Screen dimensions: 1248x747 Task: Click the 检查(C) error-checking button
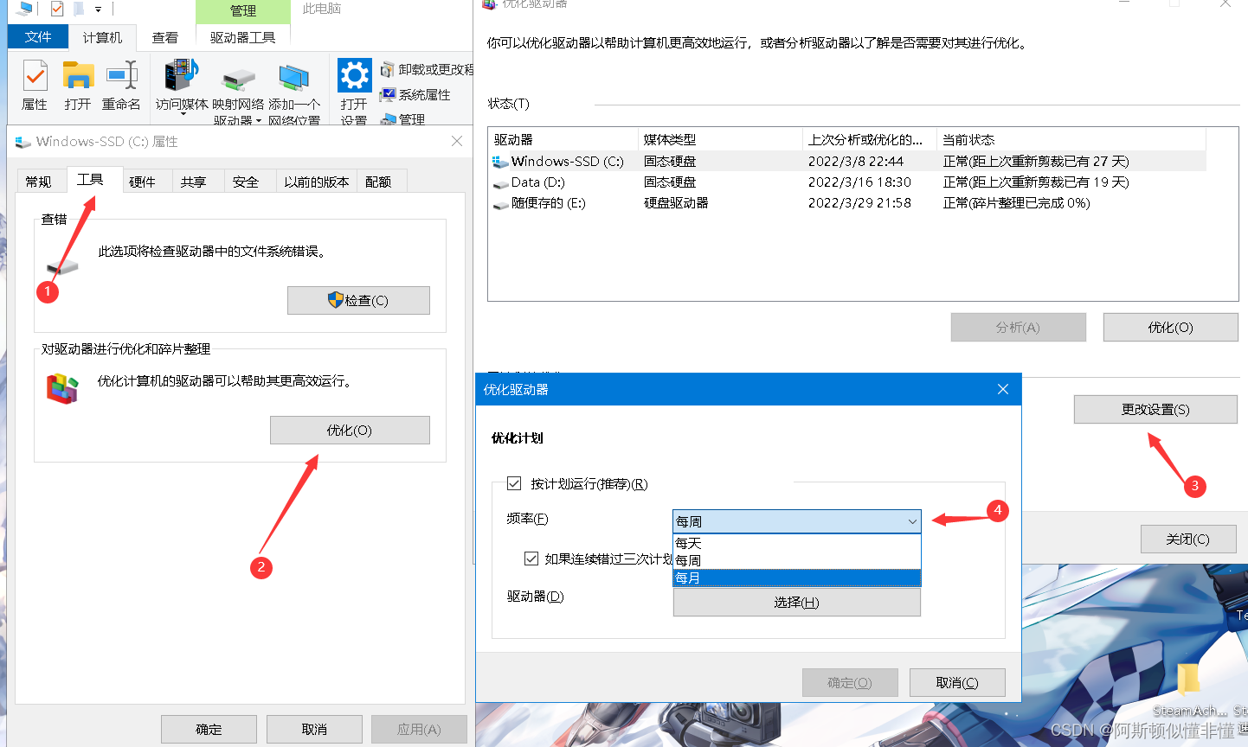pyautogui.click(x=358, y=300)
